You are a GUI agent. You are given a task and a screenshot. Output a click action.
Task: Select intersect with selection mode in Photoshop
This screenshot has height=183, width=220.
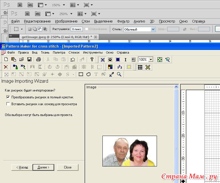coord(45,29)
